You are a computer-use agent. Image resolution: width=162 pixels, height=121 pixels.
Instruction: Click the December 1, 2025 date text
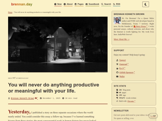click(x=52, y=98)
